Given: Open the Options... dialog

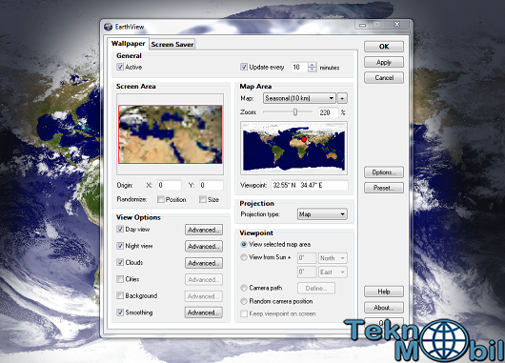Looking at the screenshot, I should pos(384,172).
